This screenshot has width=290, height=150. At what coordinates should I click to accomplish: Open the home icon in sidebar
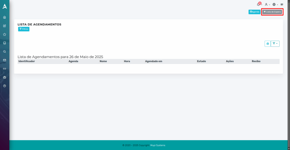point(5,17)
